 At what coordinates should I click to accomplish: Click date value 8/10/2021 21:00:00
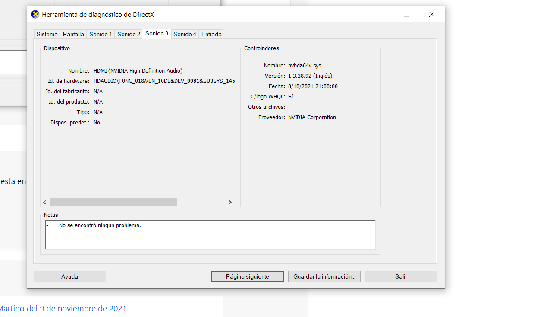pos(313,86)
